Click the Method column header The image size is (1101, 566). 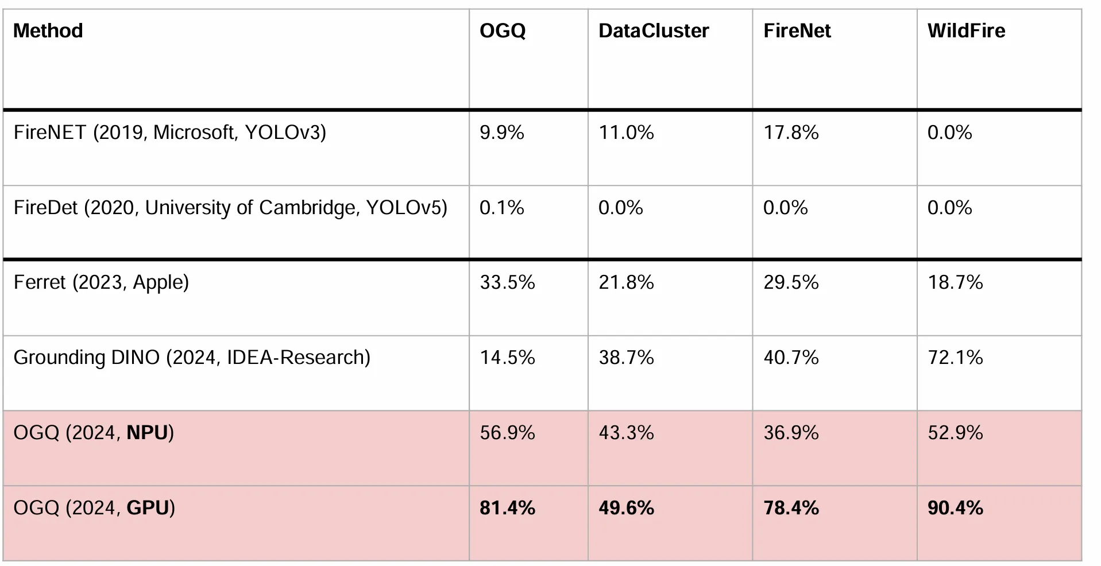(x=236, y=59)
